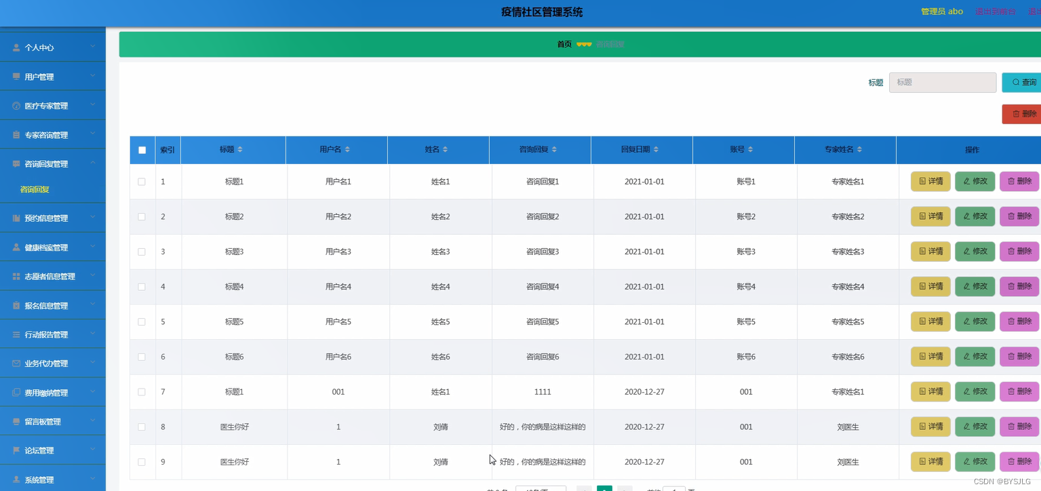Sort by 姓名 column sort arrows

coord(445,149)
